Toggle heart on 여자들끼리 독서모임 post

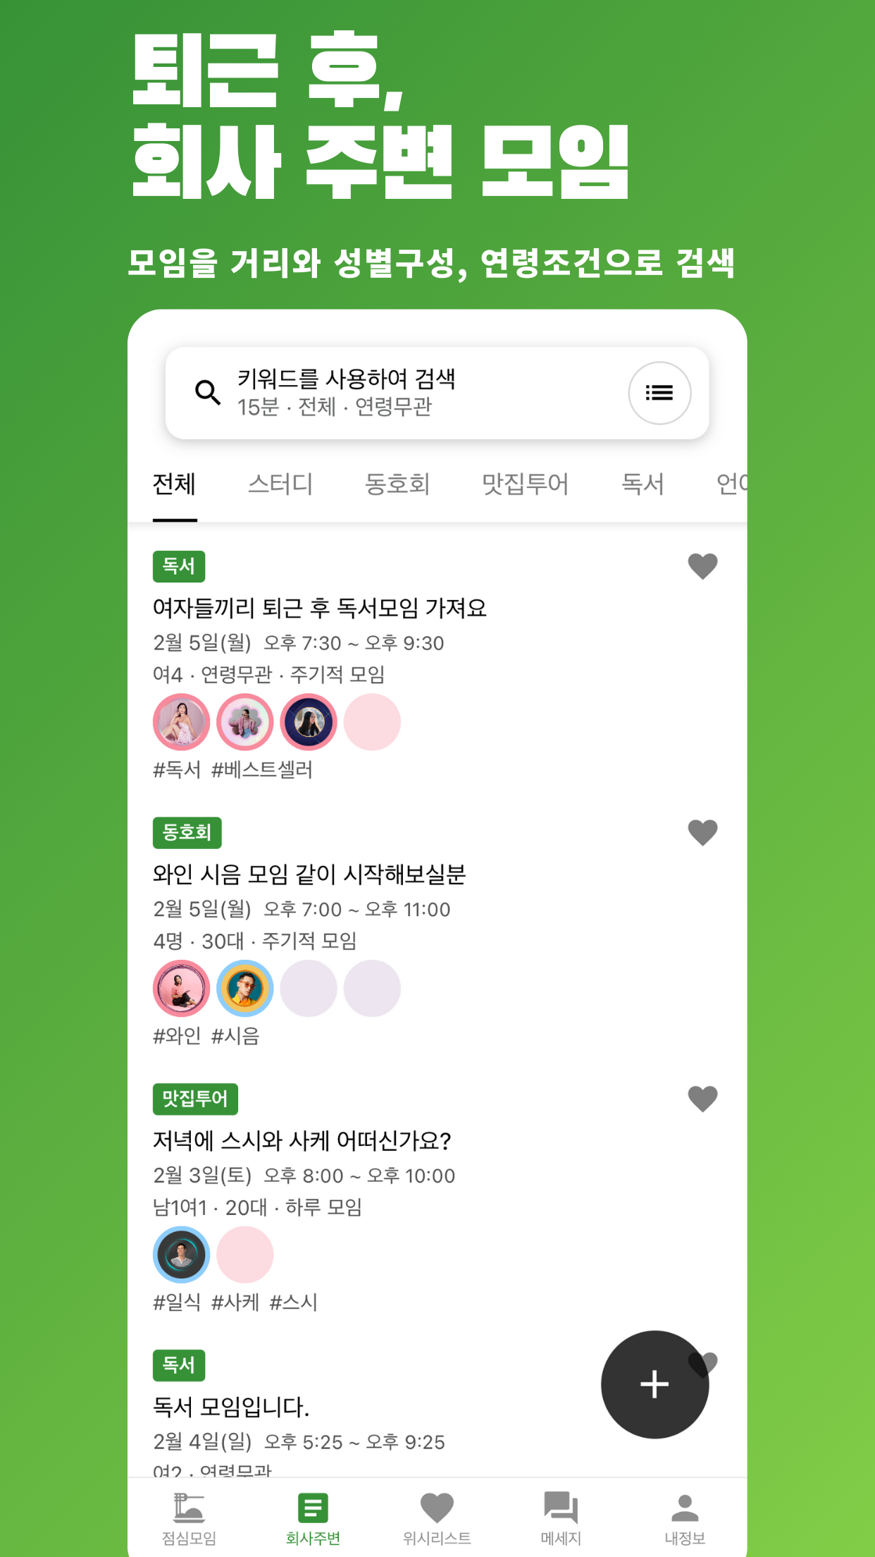(702, 566)
